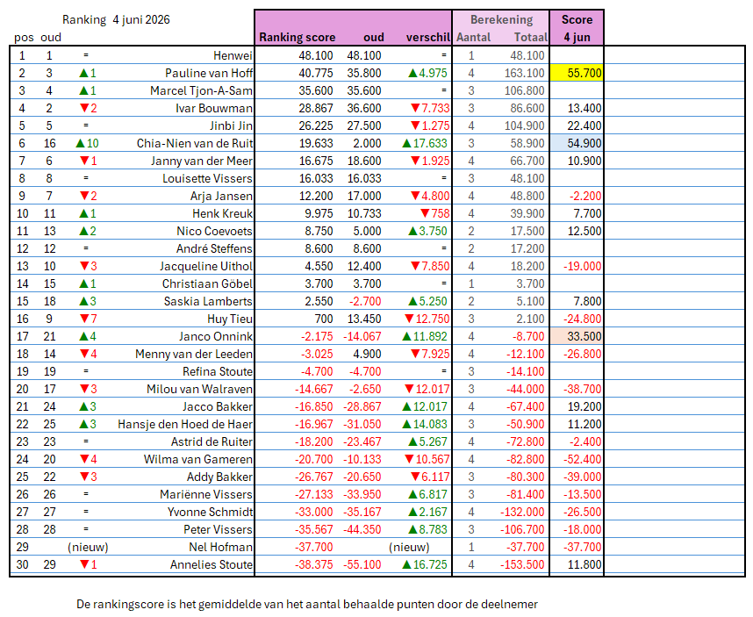
Task: Click the red down arrow beside Ivar Bouwman
Action: (84, 108)
